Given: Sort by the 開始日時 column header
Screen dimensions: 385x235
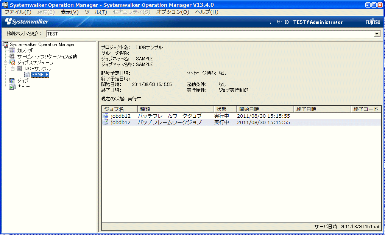Looking at the screenshot, I should click(265, 109).
